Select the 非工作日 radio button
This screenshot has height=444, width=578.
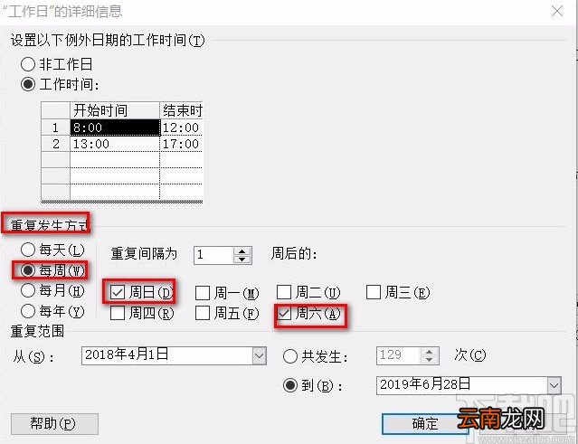[x=28, y=64]
